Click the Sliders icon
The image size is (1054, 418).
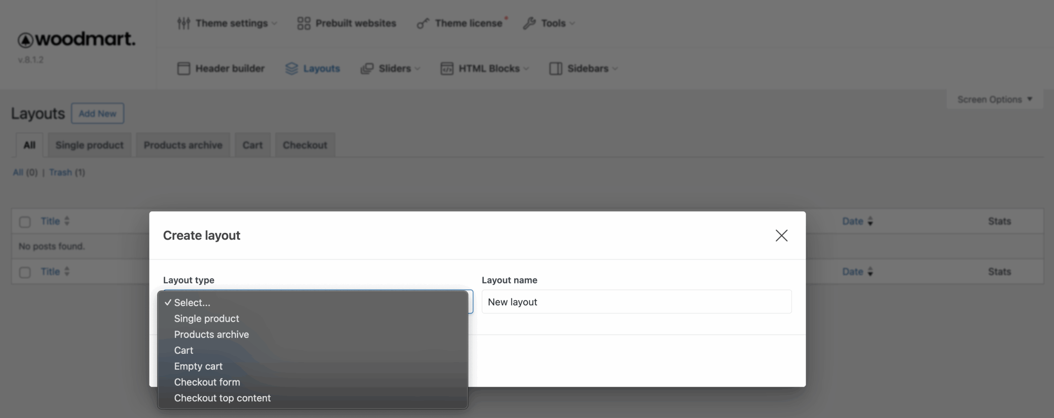click(x=367, y=69)
